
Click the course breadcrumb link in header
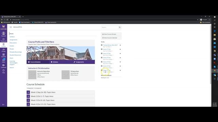click(x=17, y=27)
